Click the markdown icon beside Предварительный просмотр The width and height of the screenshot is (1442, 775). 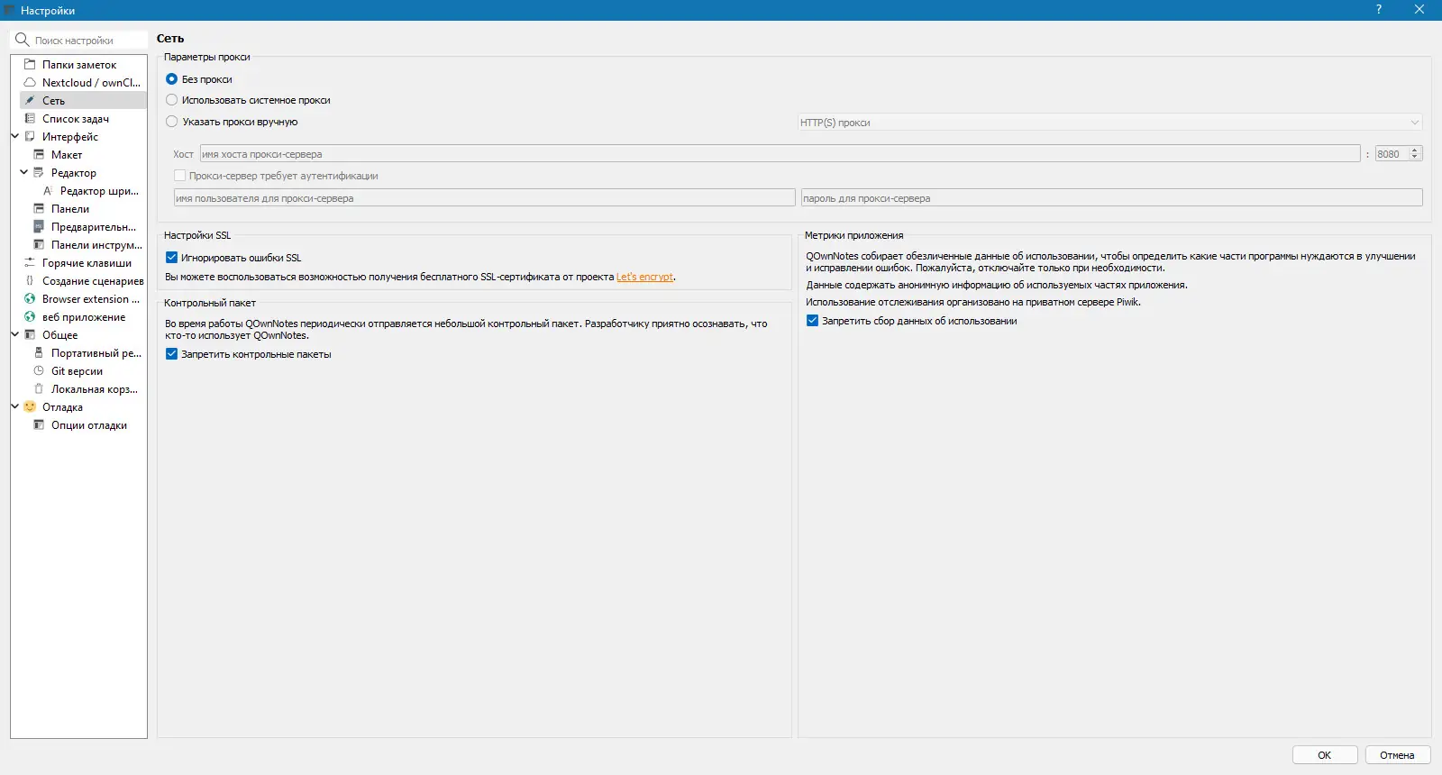[39, 227]
